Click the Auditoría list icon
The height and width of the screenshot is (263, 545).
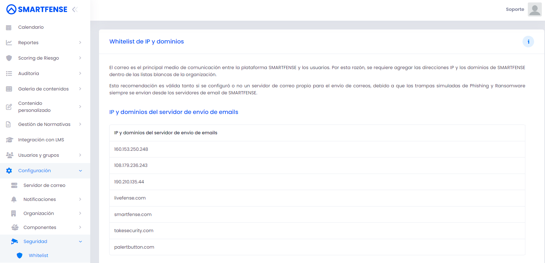9,74
